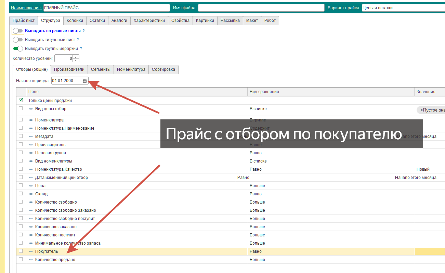445x273 pixels.
Task: Click В списке comparison for Вид номенклатуры
Action: 258,161
